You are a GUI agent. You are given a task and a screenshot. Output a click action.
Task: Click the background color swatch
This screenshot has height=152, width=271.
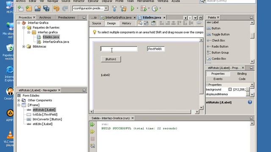pyautogui.click(x=230, y=89)
